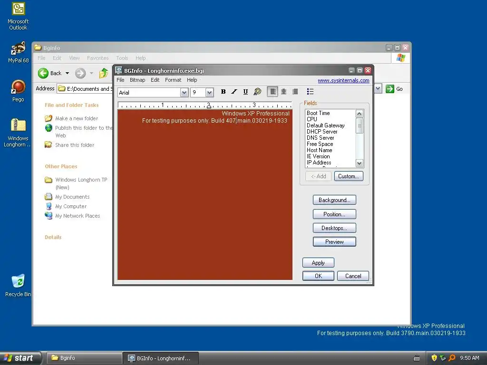Viewport: 487px width, 365px height.
Task: Select Microsoft Outlook desktop icon
Action: 18,17
